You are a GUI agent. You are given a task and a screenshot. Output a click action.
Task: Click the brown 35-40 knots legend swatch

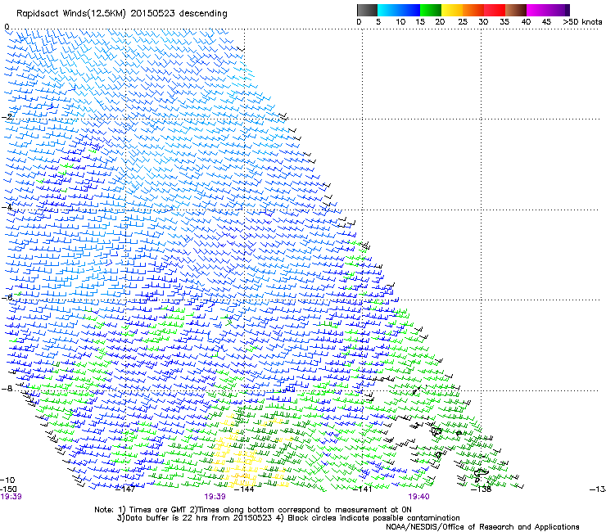[516, 10]
